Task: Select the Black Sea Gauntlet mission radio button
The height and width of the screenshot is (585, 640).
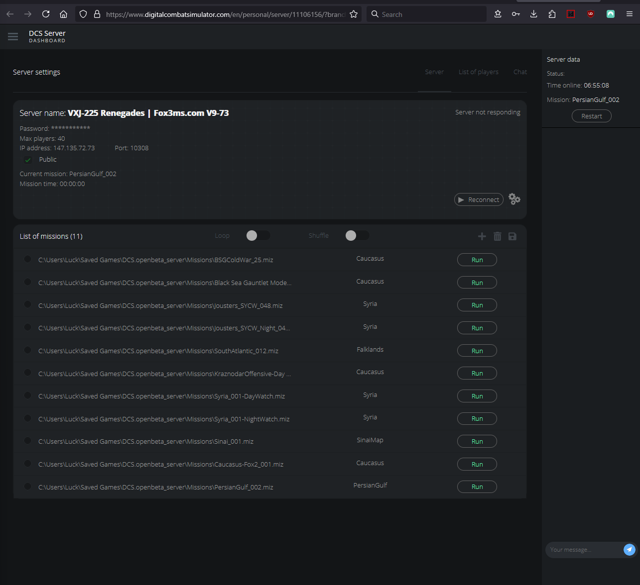Action: pos(27,282)
